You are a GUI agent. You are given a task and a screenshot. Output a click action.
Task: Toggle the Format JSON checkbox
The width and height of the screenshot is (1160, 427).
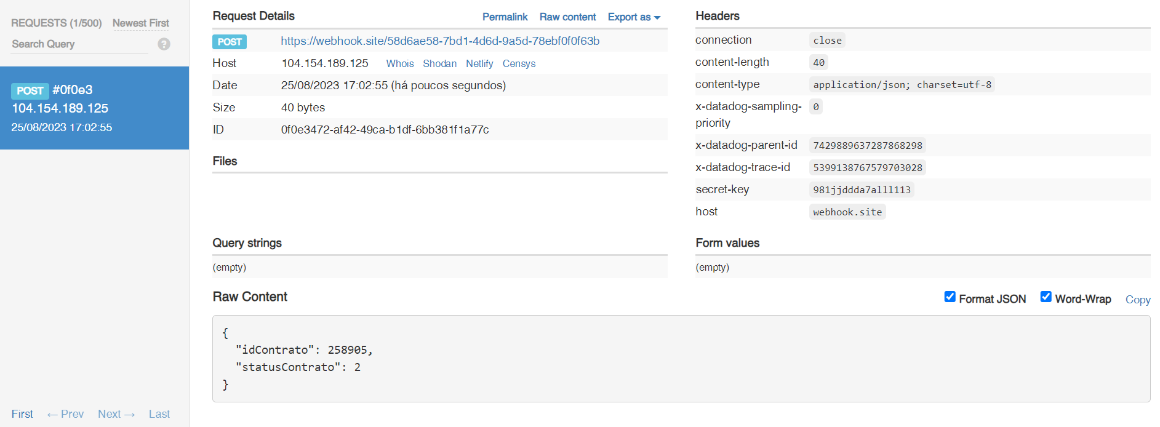(x=950, y=297)
